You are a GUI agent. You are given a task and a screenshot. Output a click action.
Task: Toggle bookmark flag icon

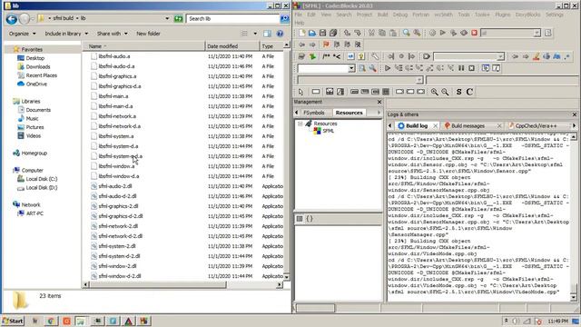coord(326,45)
